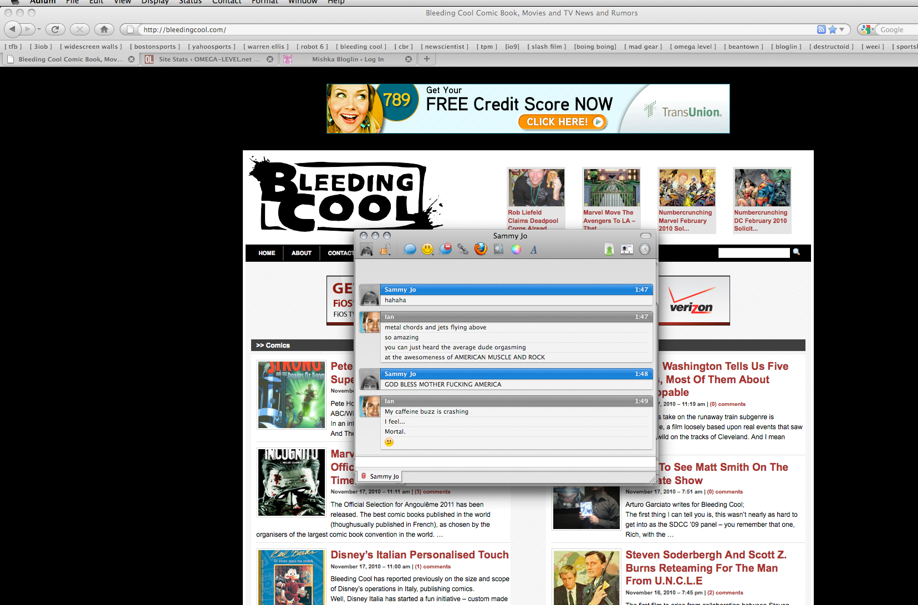Open the widescreen walls bookmark
Viewport: 918px width, 605px height.
(x=91, y=47)
